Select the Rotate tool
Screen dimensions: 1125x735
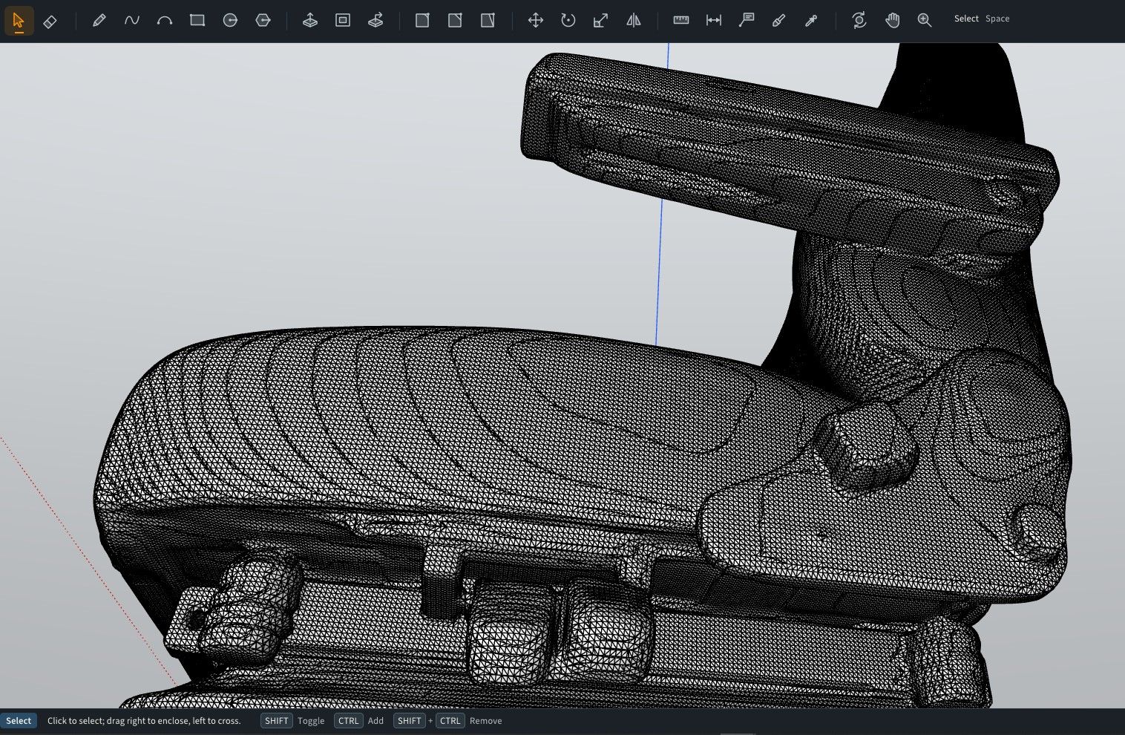pos(568,21)
